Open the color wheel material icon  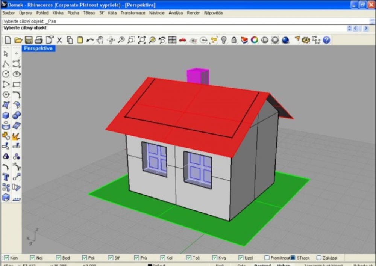[x=255, y=40]
